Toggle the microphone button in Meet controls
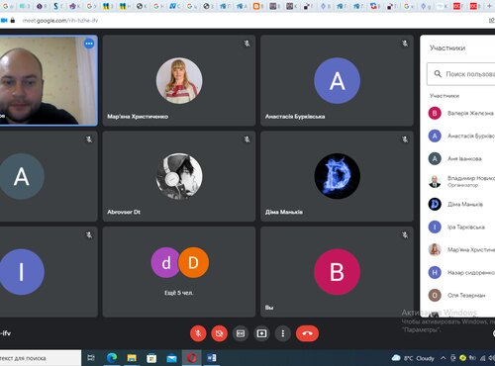Screen dimensions: 495x366 tap(198, 333)
